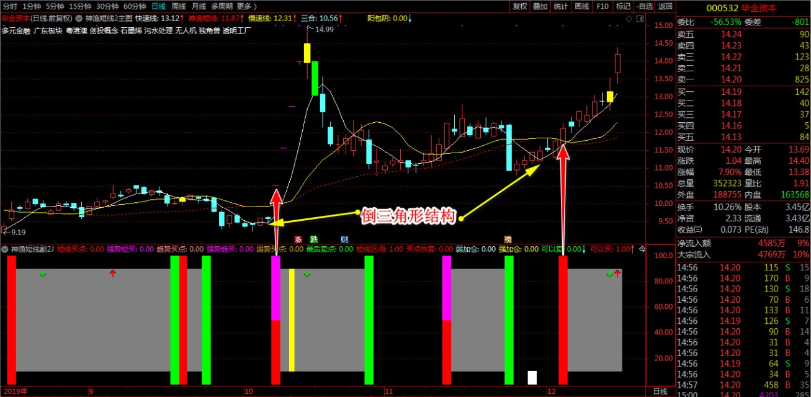Open the 独角兽 concept tag
Screen dimensions: 811x397
[x=209, y=30]
